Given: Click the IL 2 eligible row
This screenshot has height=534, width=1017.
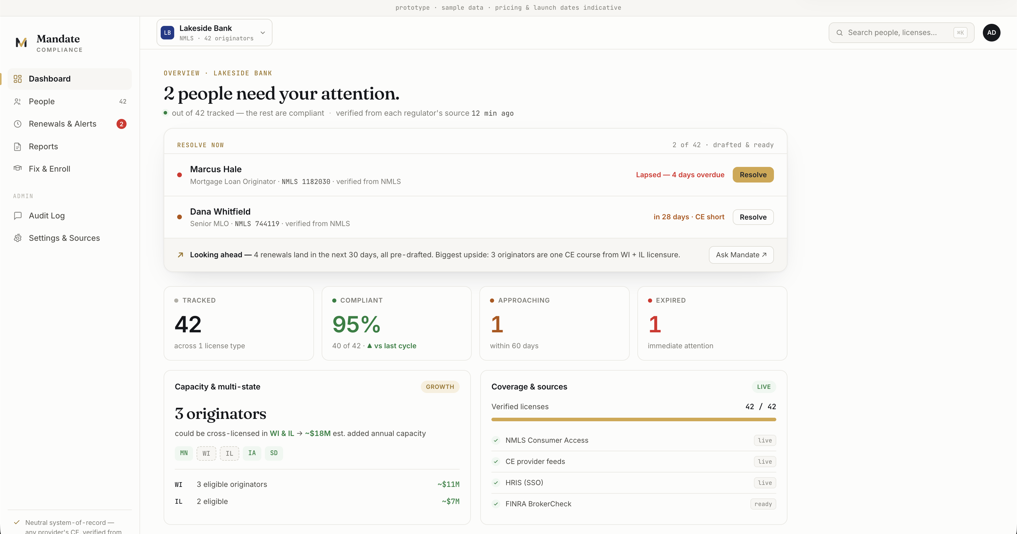Looking at the screenshot, I should pos(317,502).
